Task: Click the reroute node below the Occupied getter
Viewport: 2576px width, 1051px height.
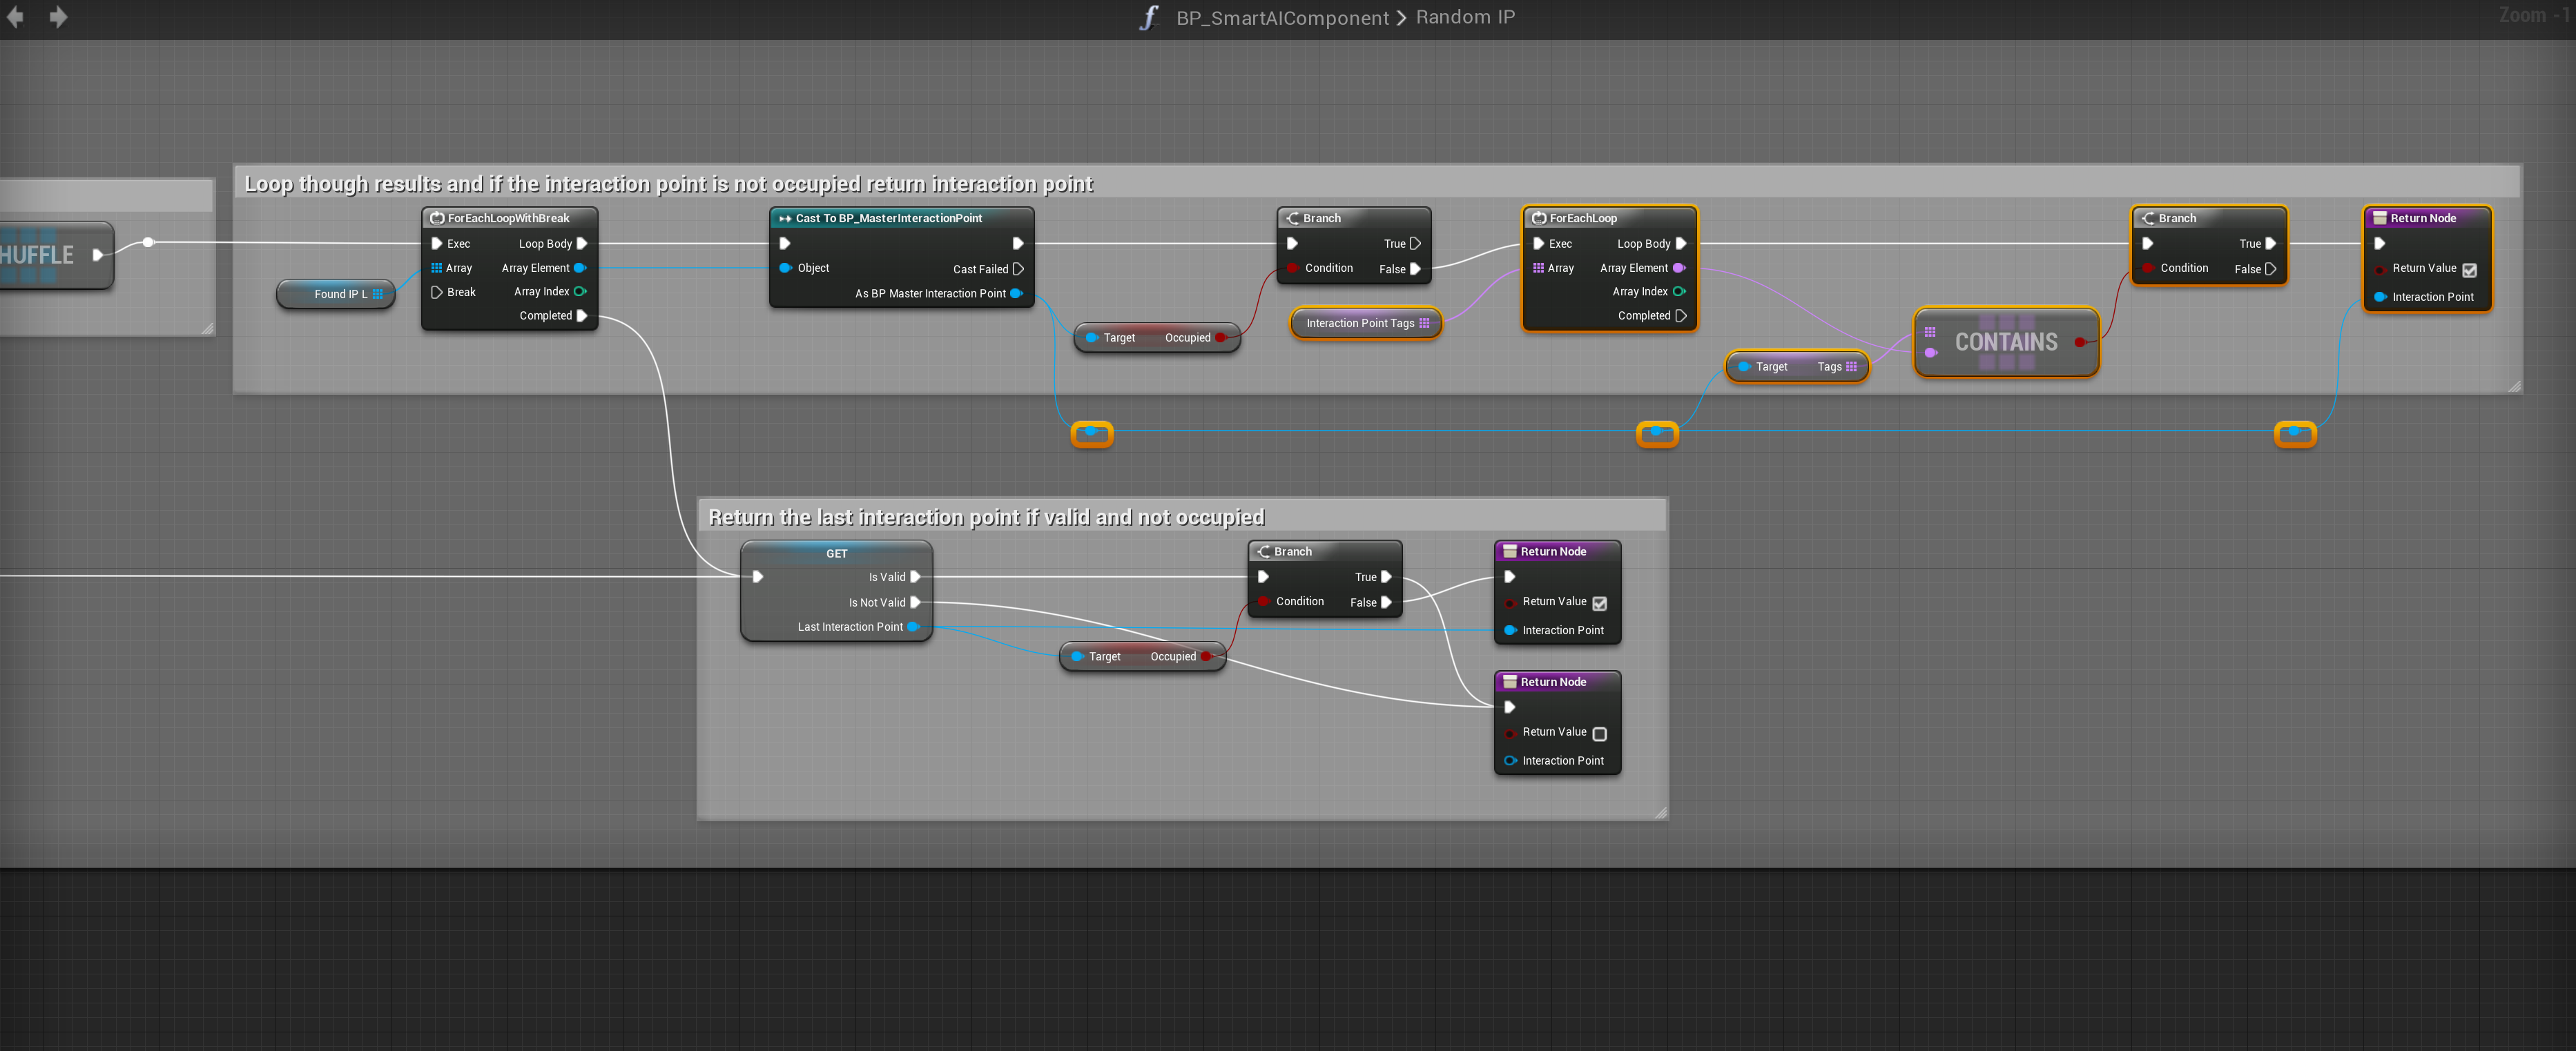Action: pos(1091,433)
